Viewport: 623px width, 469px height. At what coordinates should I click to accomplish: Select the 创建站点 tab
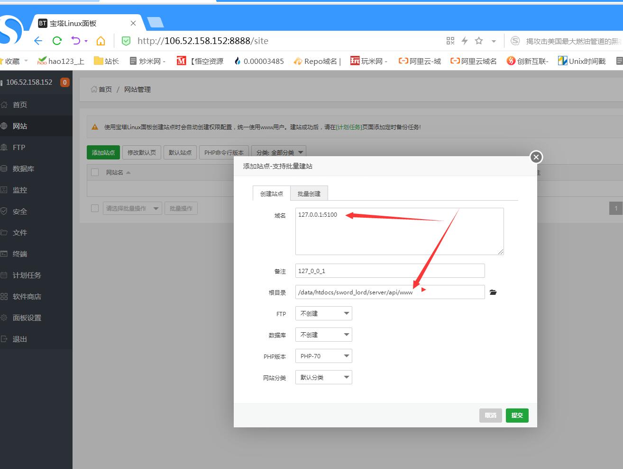pyautogui.click(x=272, y=194)
